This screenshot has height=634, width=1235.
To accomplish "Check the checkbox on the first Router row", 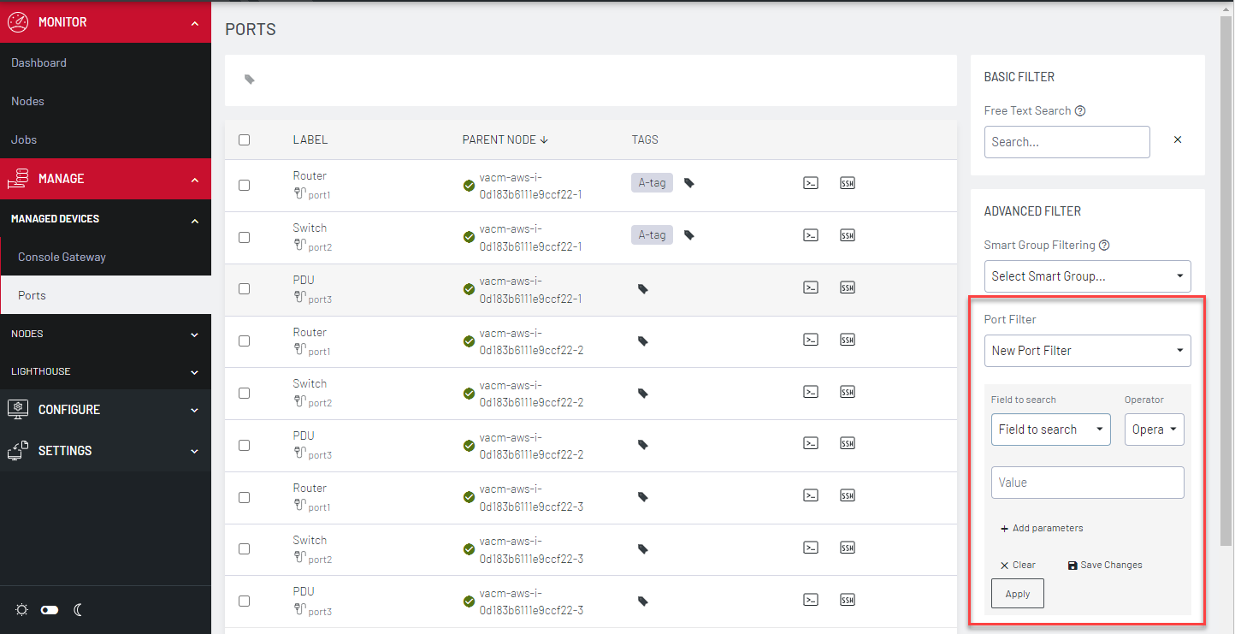I will point(244,185).
